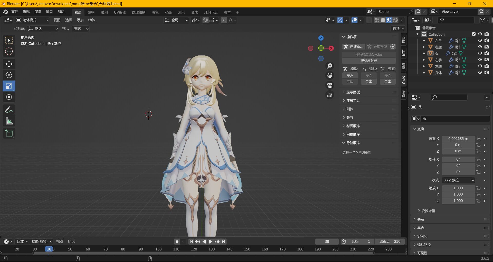
Task: Hide 身体 object in viewport
Action: coord(480,73)
